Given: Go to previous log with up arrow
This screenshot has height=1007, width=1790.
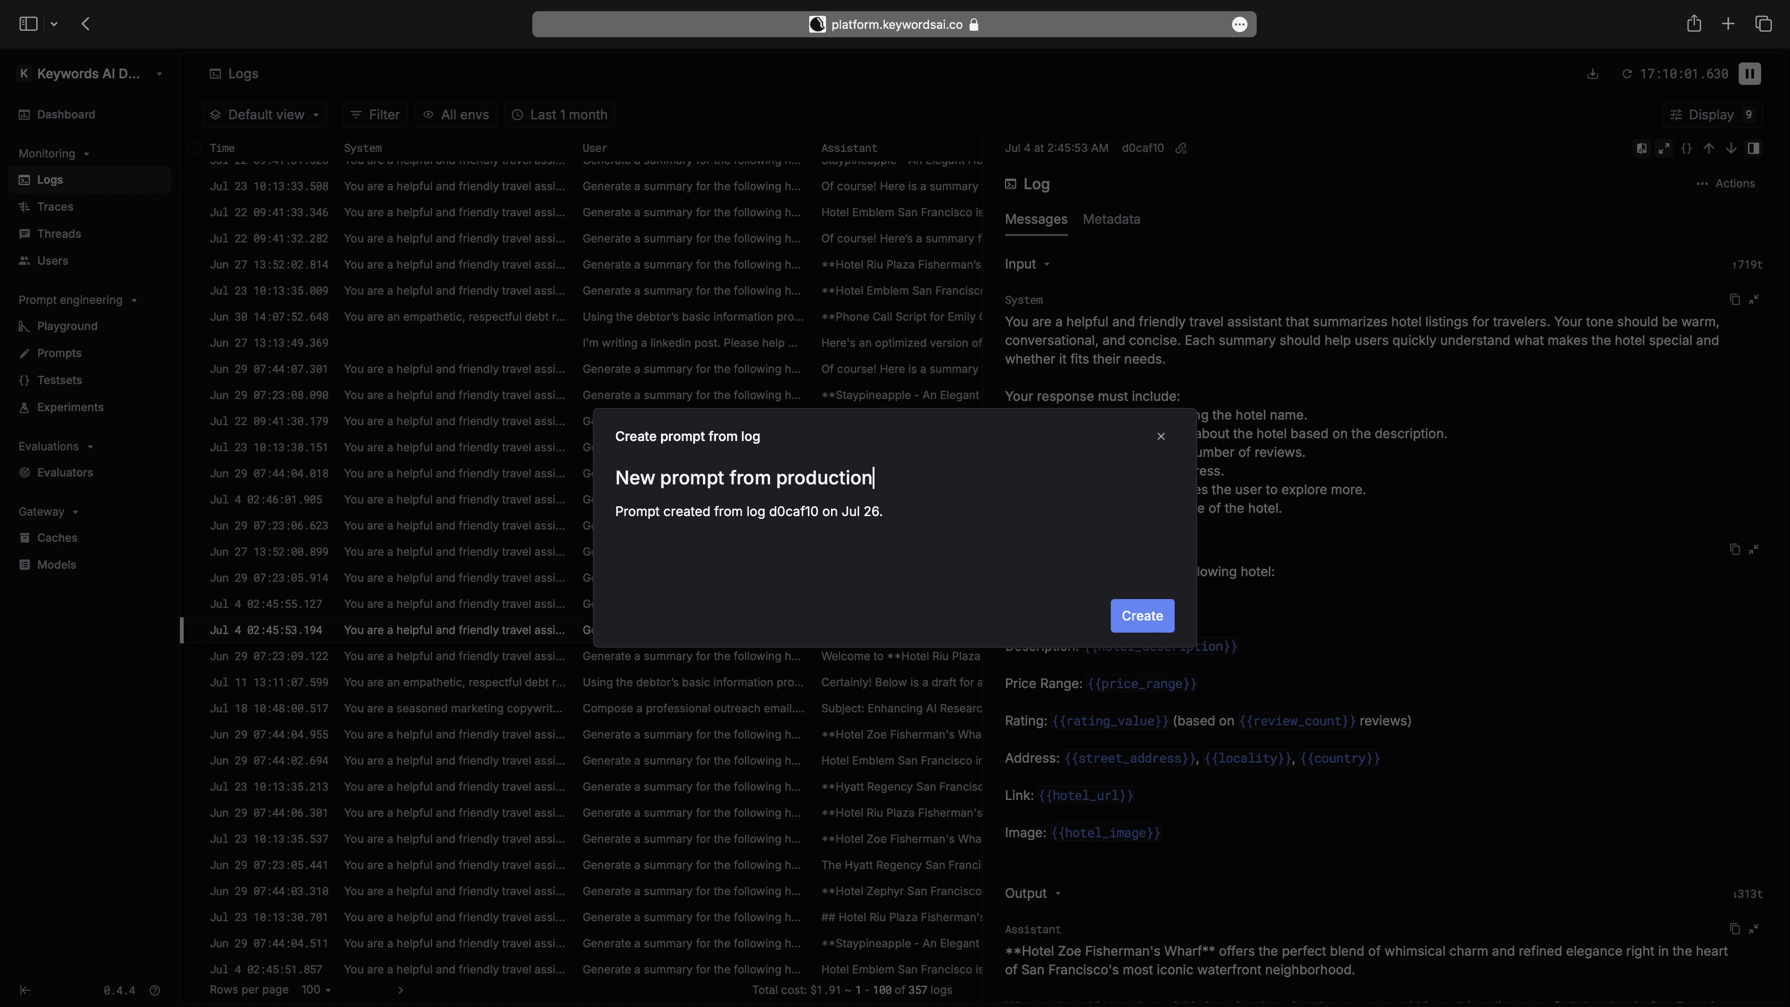Looking at the screenshot, I should pyautogui.click(x=1709, y=148).
